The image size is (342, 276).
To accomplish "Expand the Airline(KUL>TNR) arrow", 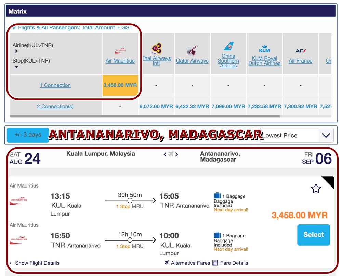I will (x=16, y=51).
